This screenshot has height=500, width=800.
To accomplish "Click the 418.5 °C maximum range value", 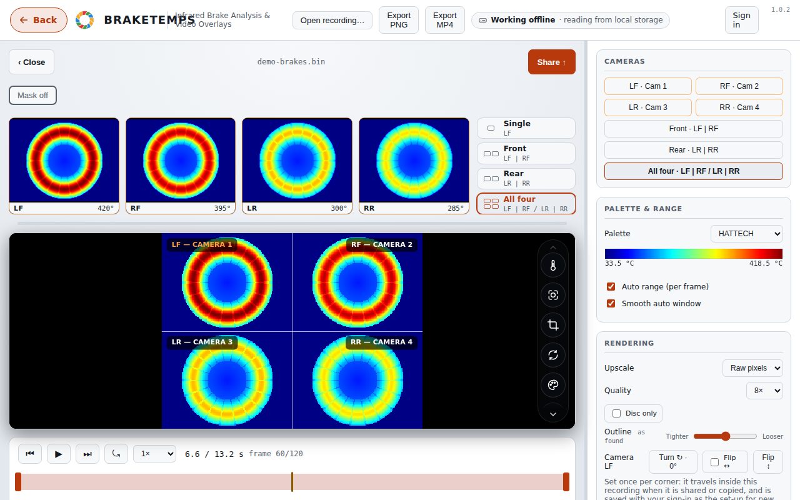I will (766, 264).
